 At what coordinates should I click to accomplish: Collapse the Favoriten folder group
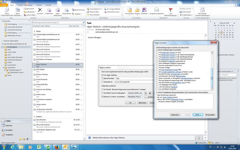click(x=2, y=21)
